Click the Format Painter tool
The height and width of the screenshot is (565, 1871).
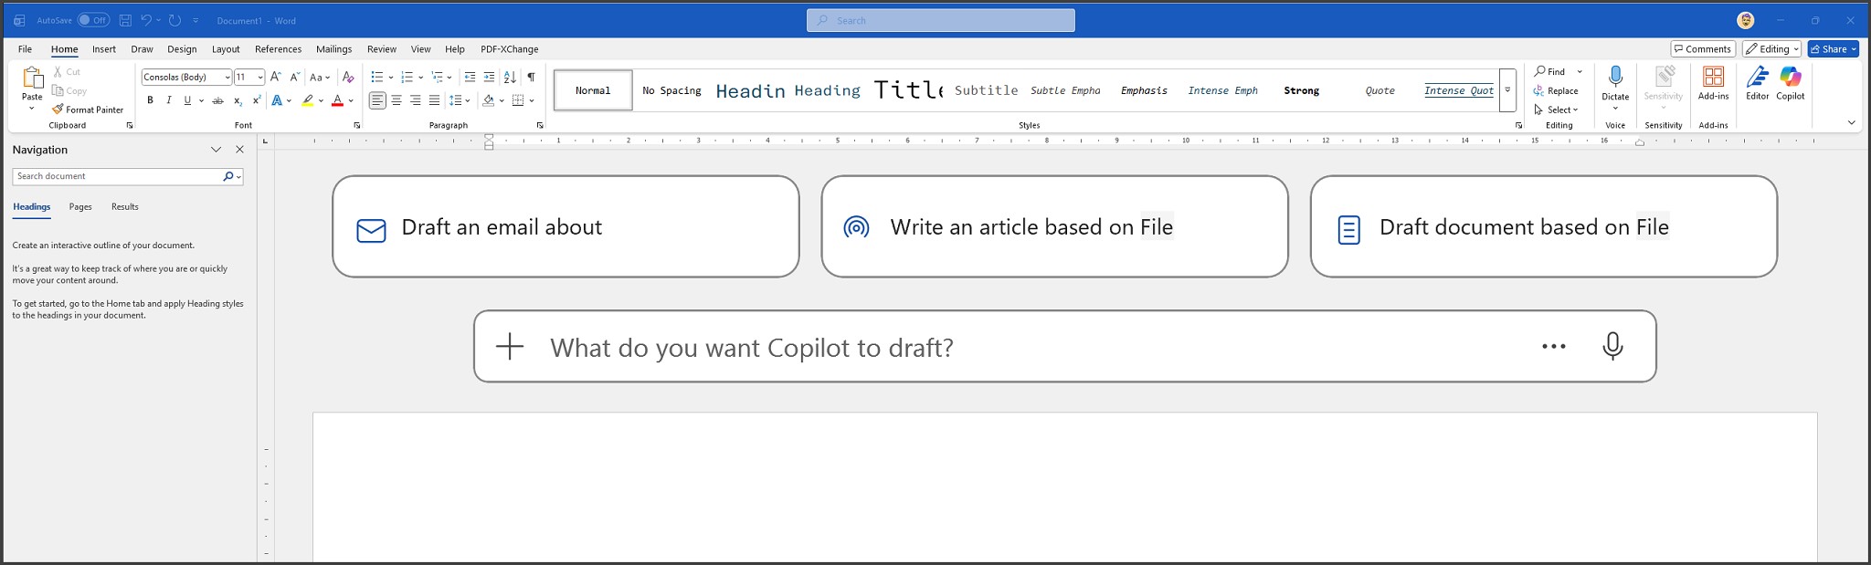(x=88, y=110)
